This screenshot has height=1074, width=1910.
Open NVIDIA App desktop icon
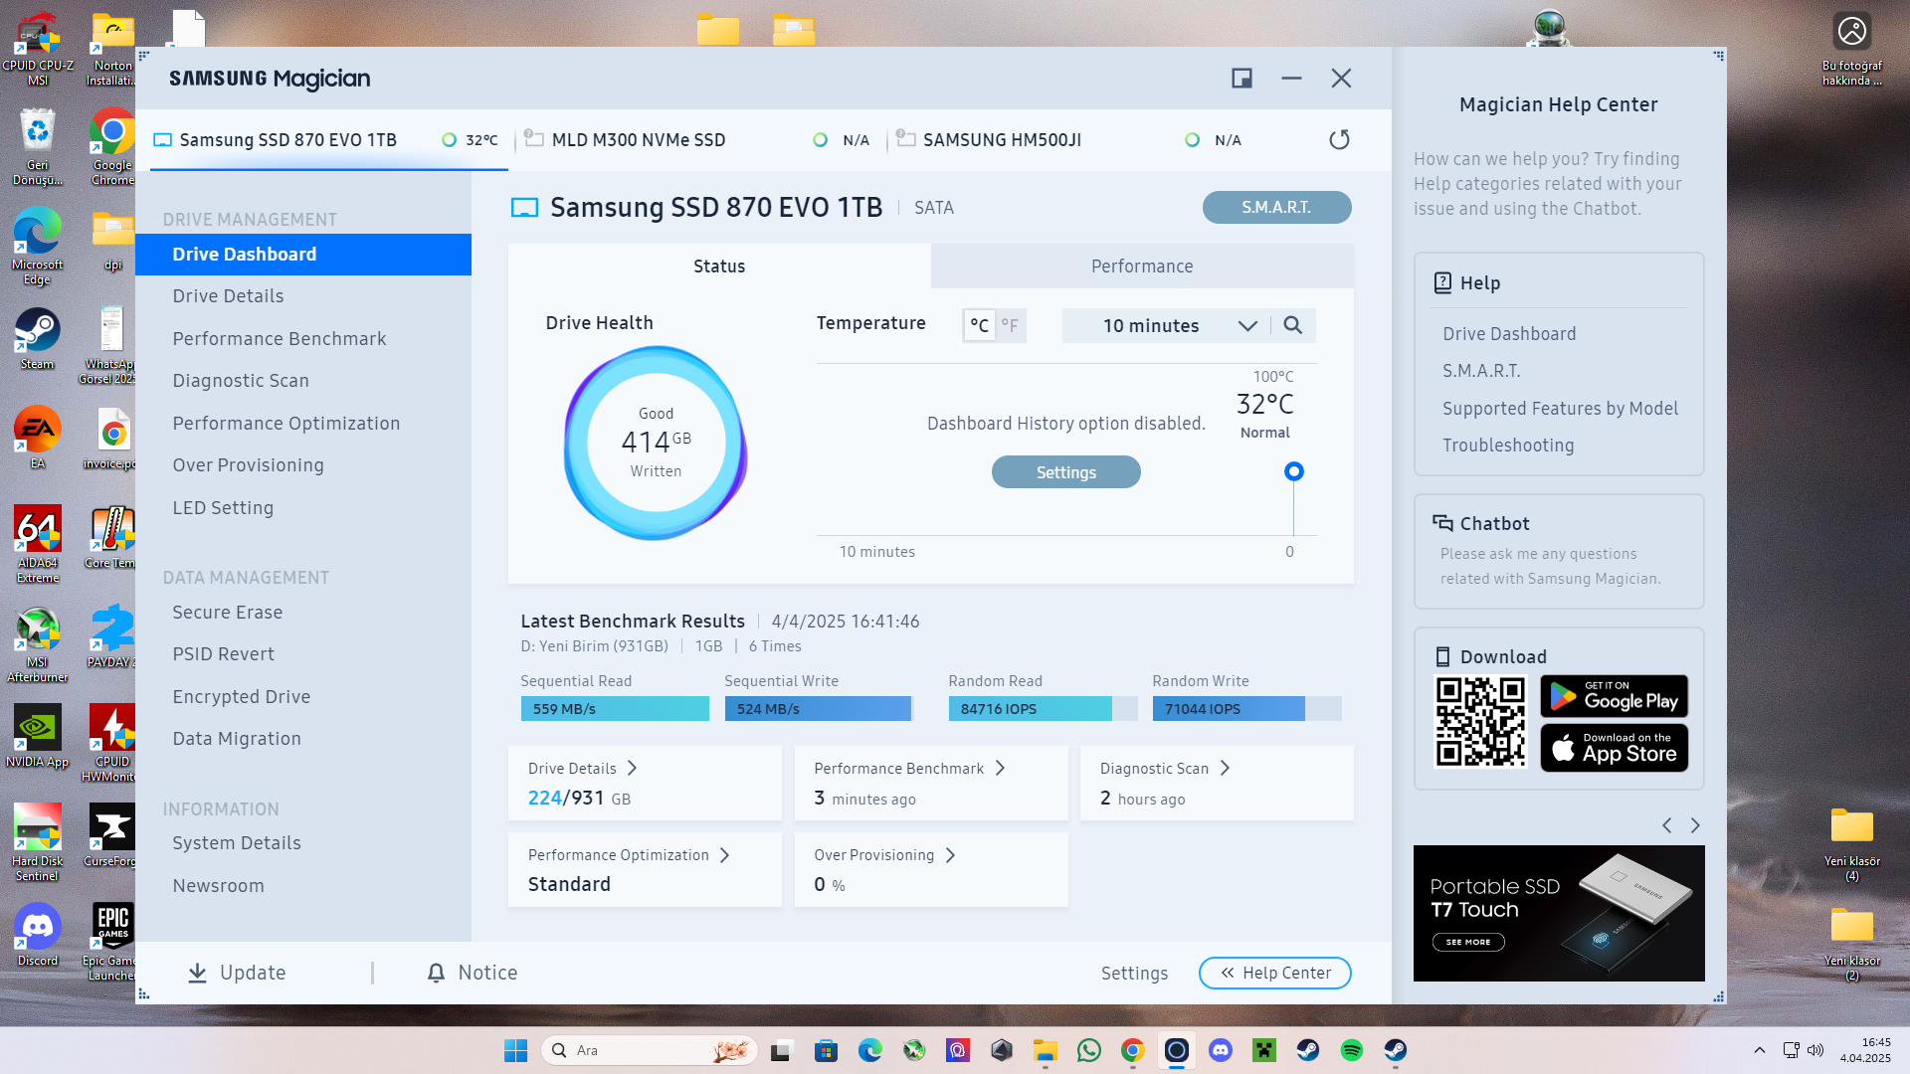coord(37,736)
